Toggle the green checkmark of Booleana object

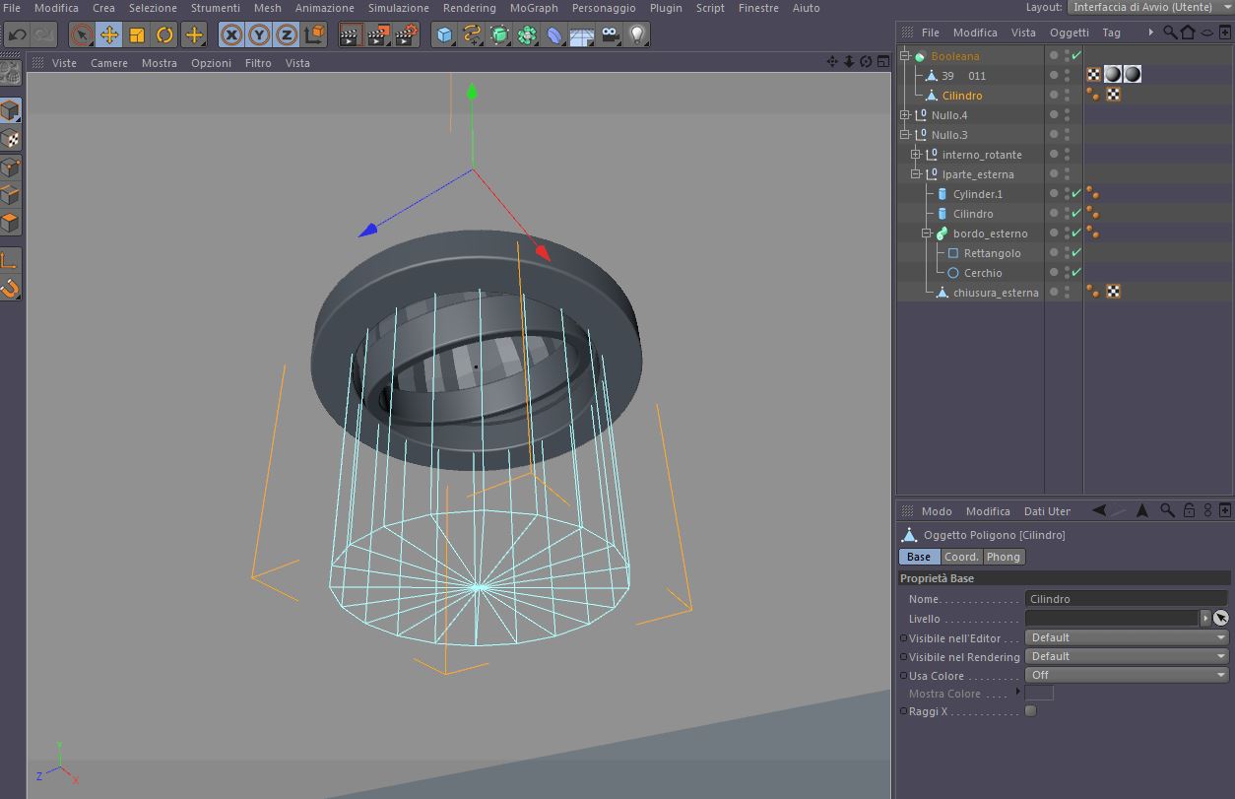pos(1076,56)
